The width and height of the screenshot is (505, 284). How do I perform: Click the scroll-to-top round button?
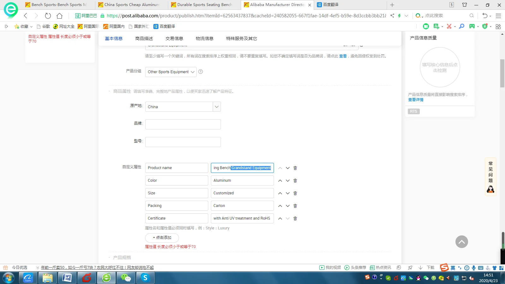click(x=461, y=242)
